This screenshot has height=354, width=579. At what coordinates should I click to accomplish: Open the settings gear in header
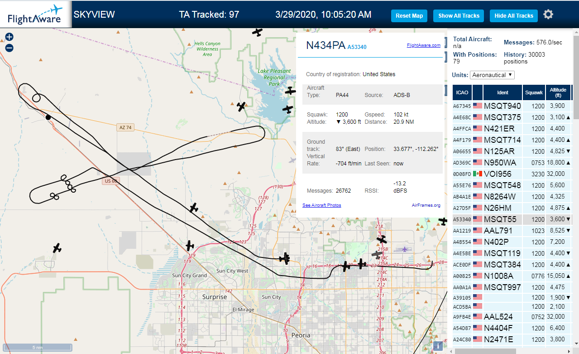(x=548, y=15)
